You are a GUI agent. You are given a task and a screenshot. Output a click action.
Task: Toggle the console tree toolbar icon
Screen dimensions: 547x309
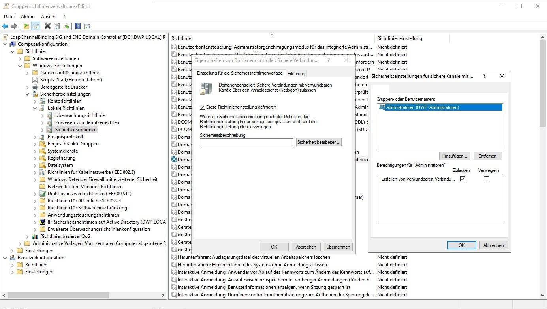(36, 26)
